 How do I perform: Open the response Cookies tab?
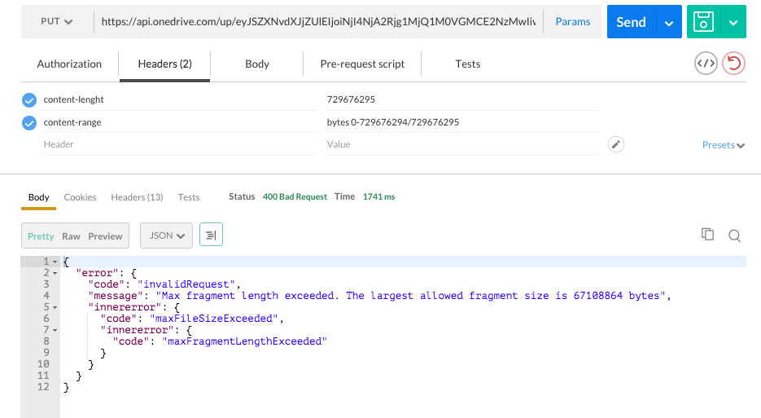(80, 197)
